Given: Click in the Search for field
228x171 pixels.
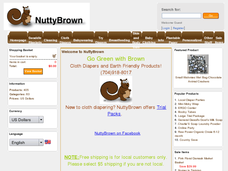Looking at the screenshot, I should click(182, 16).
